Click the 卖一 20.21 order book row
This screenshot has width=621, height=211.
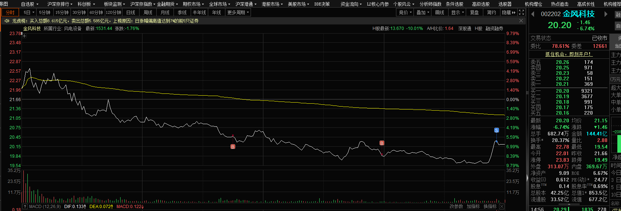click(x=568, y=84)
